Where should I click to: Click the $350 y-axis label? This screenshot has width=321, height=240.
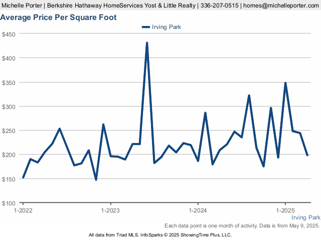tap(9, 82)
